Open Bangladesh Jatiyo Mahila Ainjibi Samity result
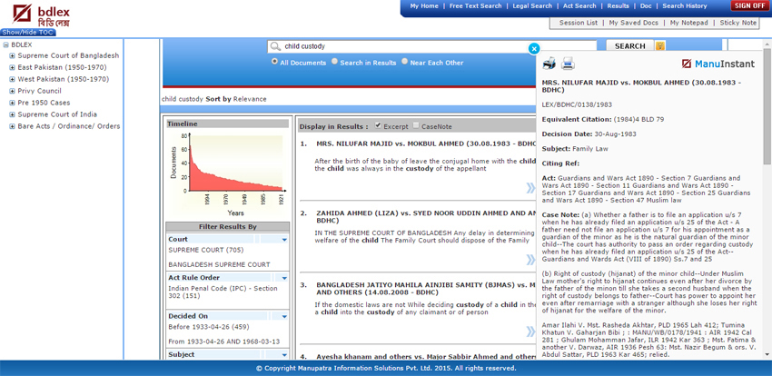This screenshot has height=376, width=772. (425, 289)
